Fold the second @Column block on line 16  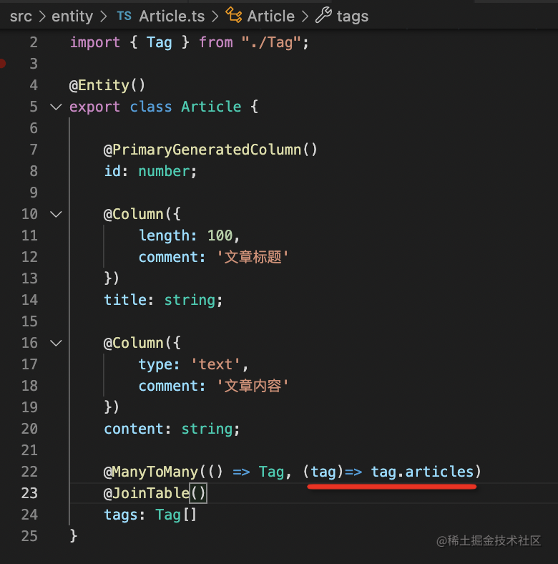56,343
